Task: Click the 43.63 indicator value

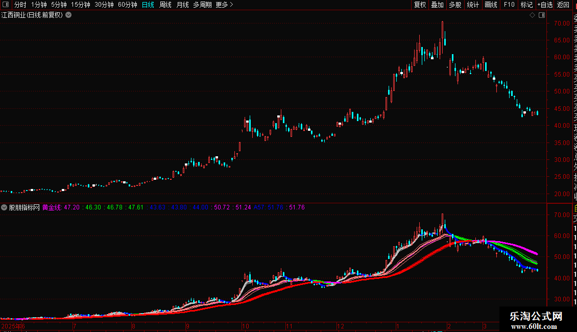Action: click(157, 207)
